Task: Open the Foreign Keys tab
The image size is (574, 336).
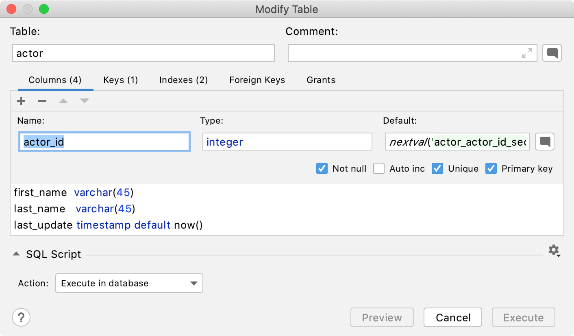Action: click(x=257, y=80)
